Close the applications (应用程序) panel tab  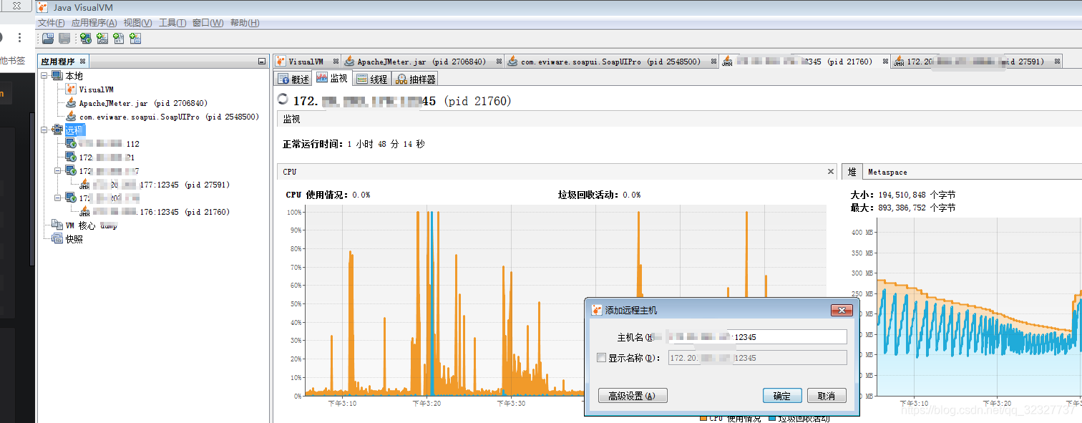pyautogui.click(x=82, y=62)
